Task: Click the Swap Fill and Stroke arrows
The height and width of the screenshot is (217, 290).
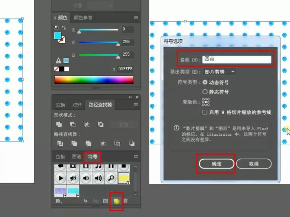Action: click(64, 27)
